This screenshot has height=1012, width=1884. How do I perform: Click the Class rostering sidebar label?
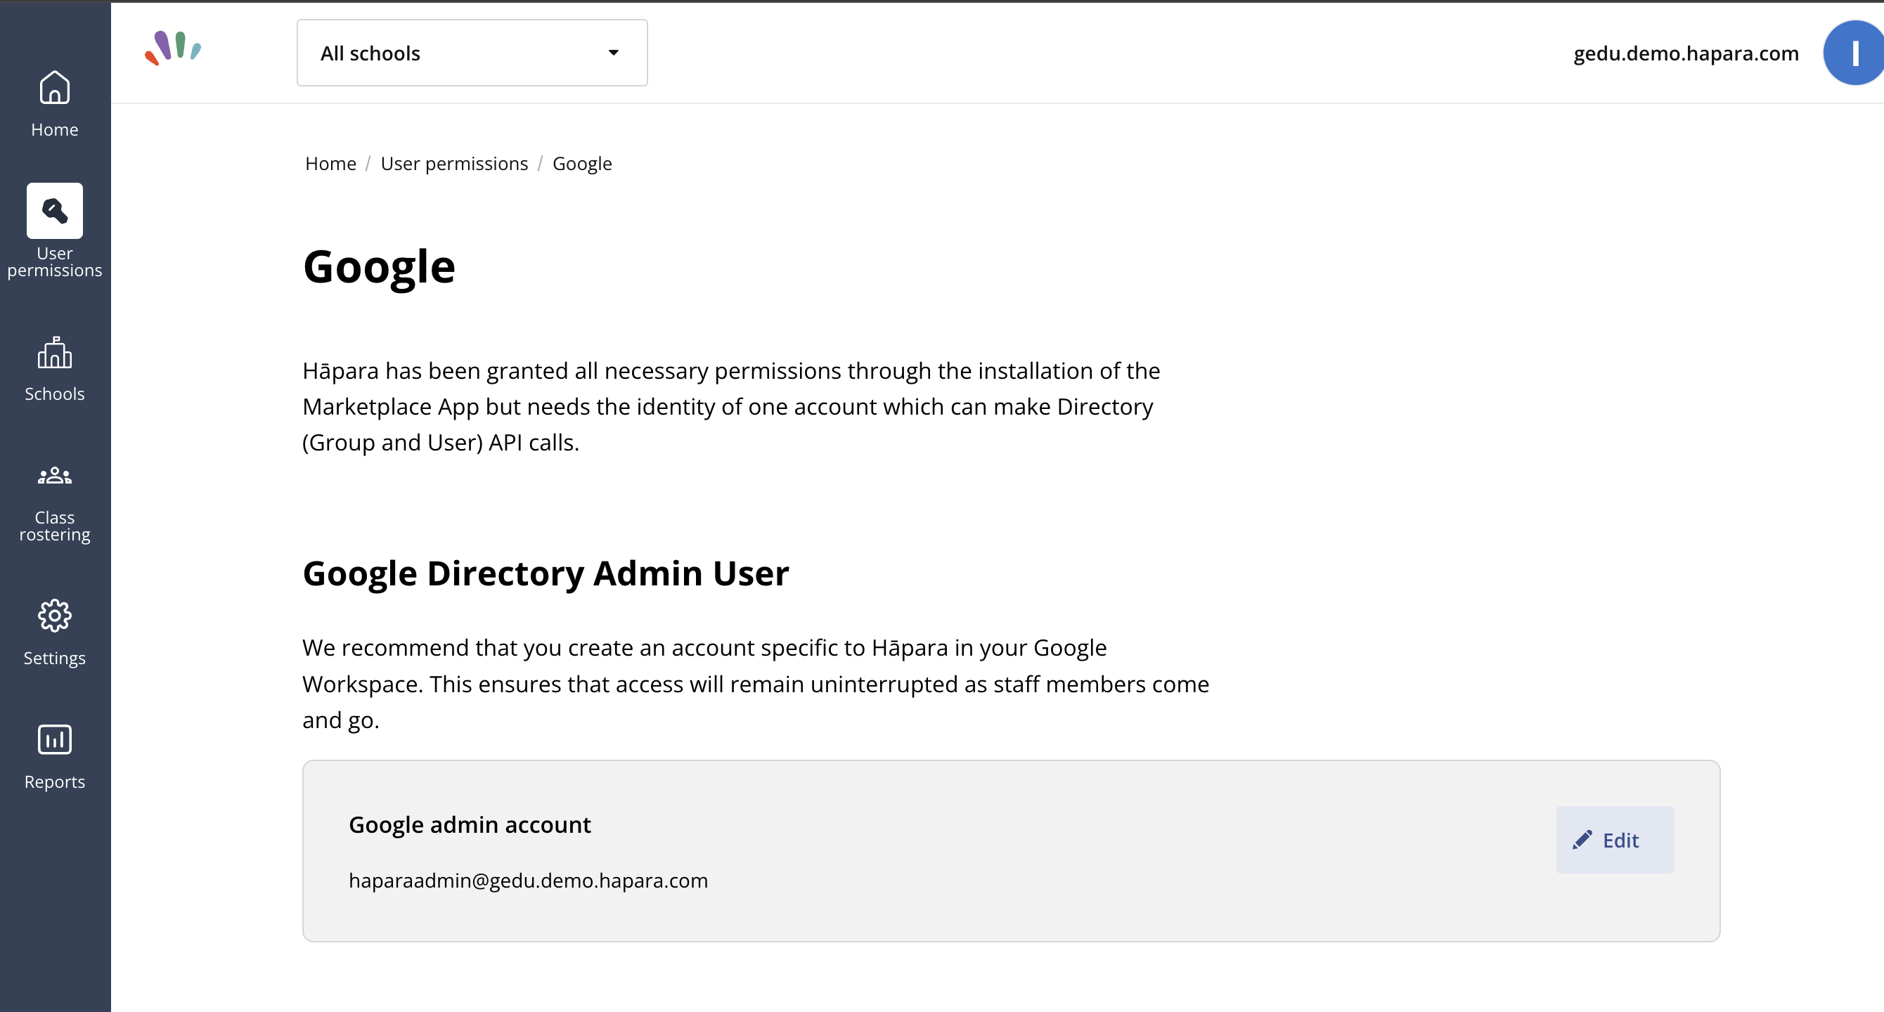tap(55, 526)
